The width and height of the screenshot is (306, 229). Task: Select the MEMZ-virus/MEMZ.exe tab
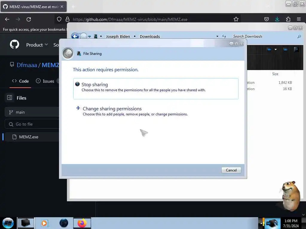tap(33, 7)
